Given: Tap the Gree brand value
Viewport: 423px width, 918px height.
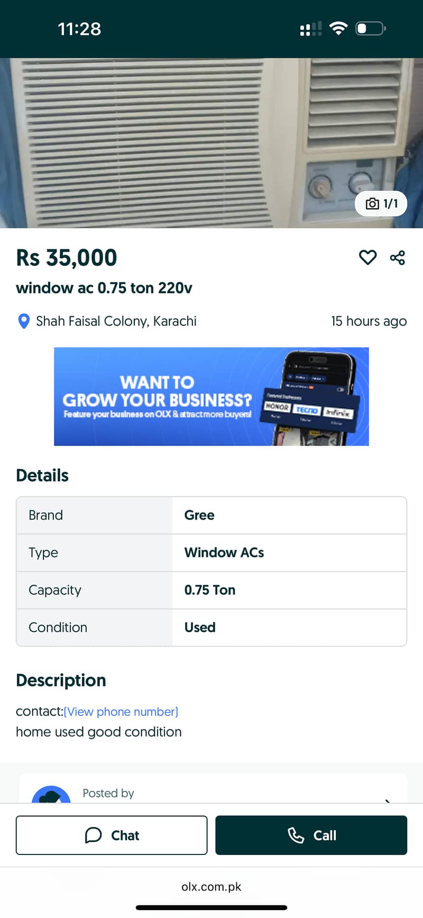Looking at the screenshot, I should [199, 515].
